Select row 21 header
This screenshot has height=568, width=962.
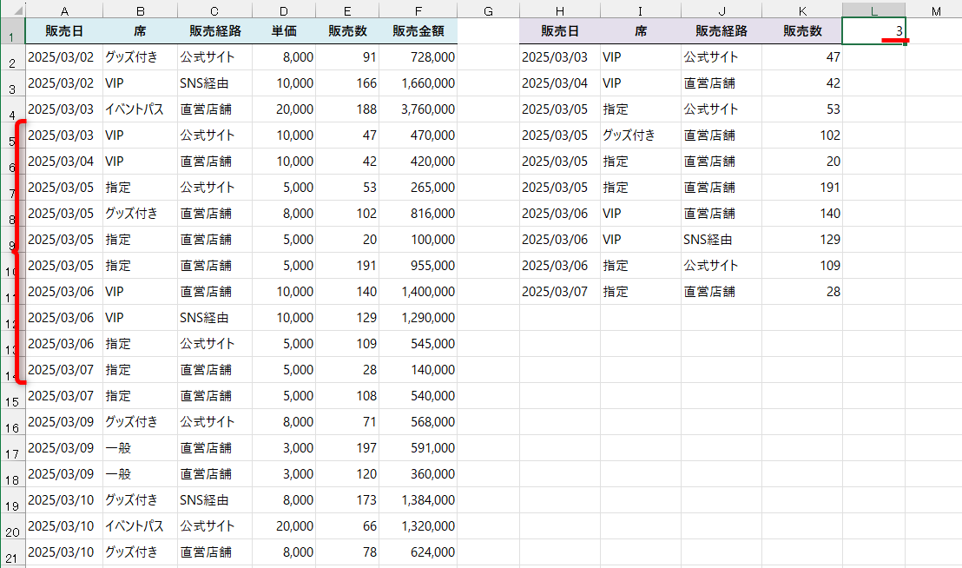[12, 553]
